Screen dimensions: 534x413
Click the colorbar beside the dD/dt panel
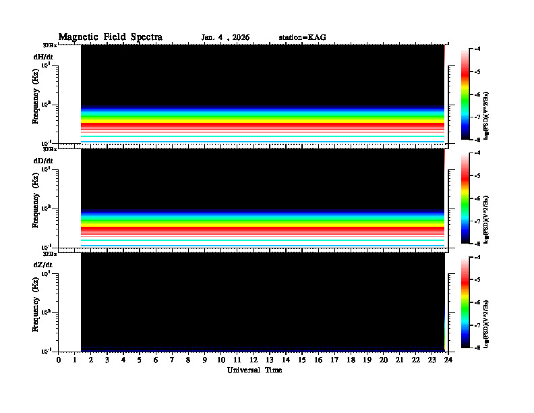click(465, 198)
